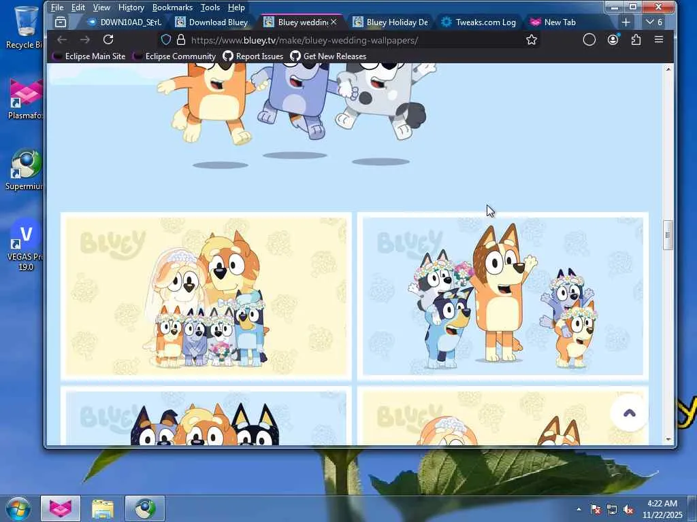Open Report Issues bookmark
This screenshot has height=522, width=697.
click(253, 56)
